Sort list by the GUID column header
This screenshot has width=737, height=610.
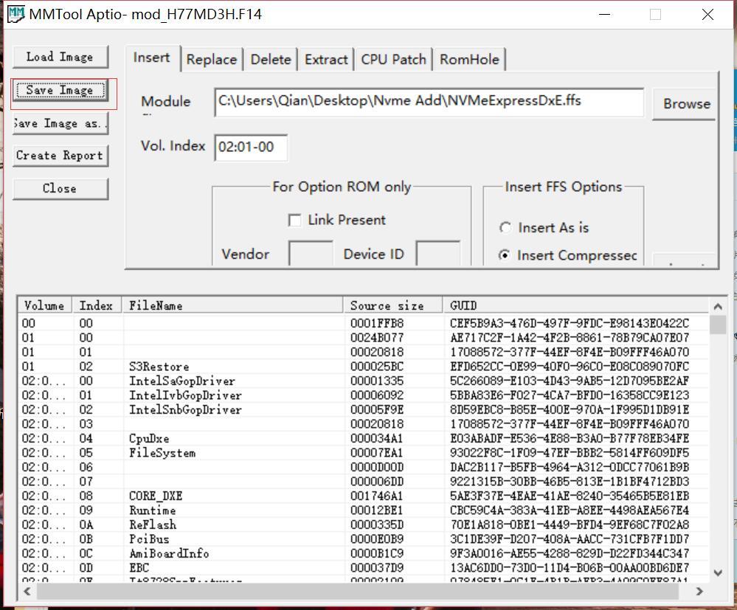coord(575,305)
